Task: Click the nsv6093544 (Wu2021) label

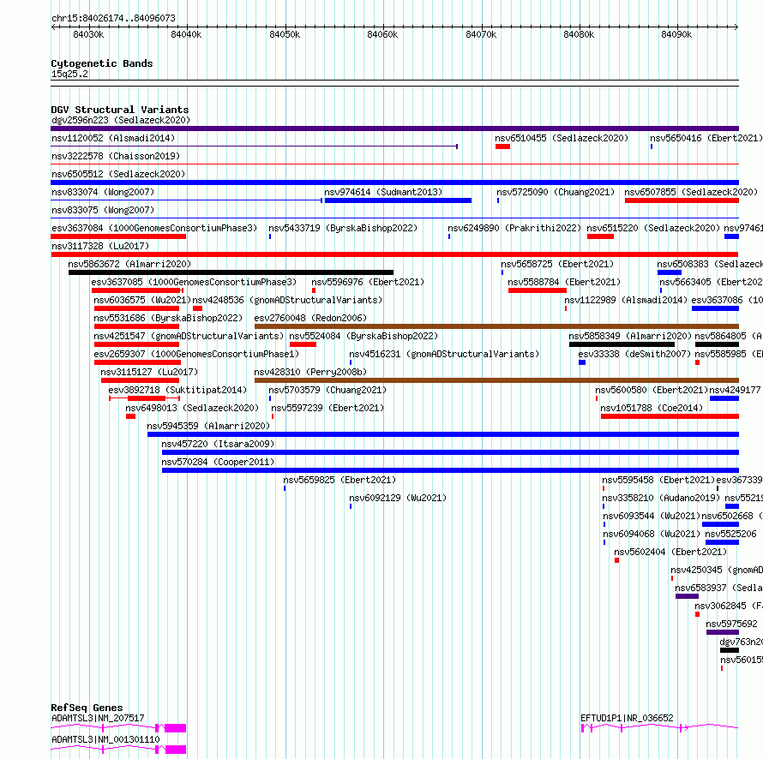Action: [652, 516]
